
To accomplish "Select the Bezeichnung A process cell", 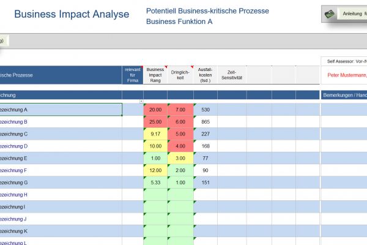I will pyautogui.click(x=61, y=110).
